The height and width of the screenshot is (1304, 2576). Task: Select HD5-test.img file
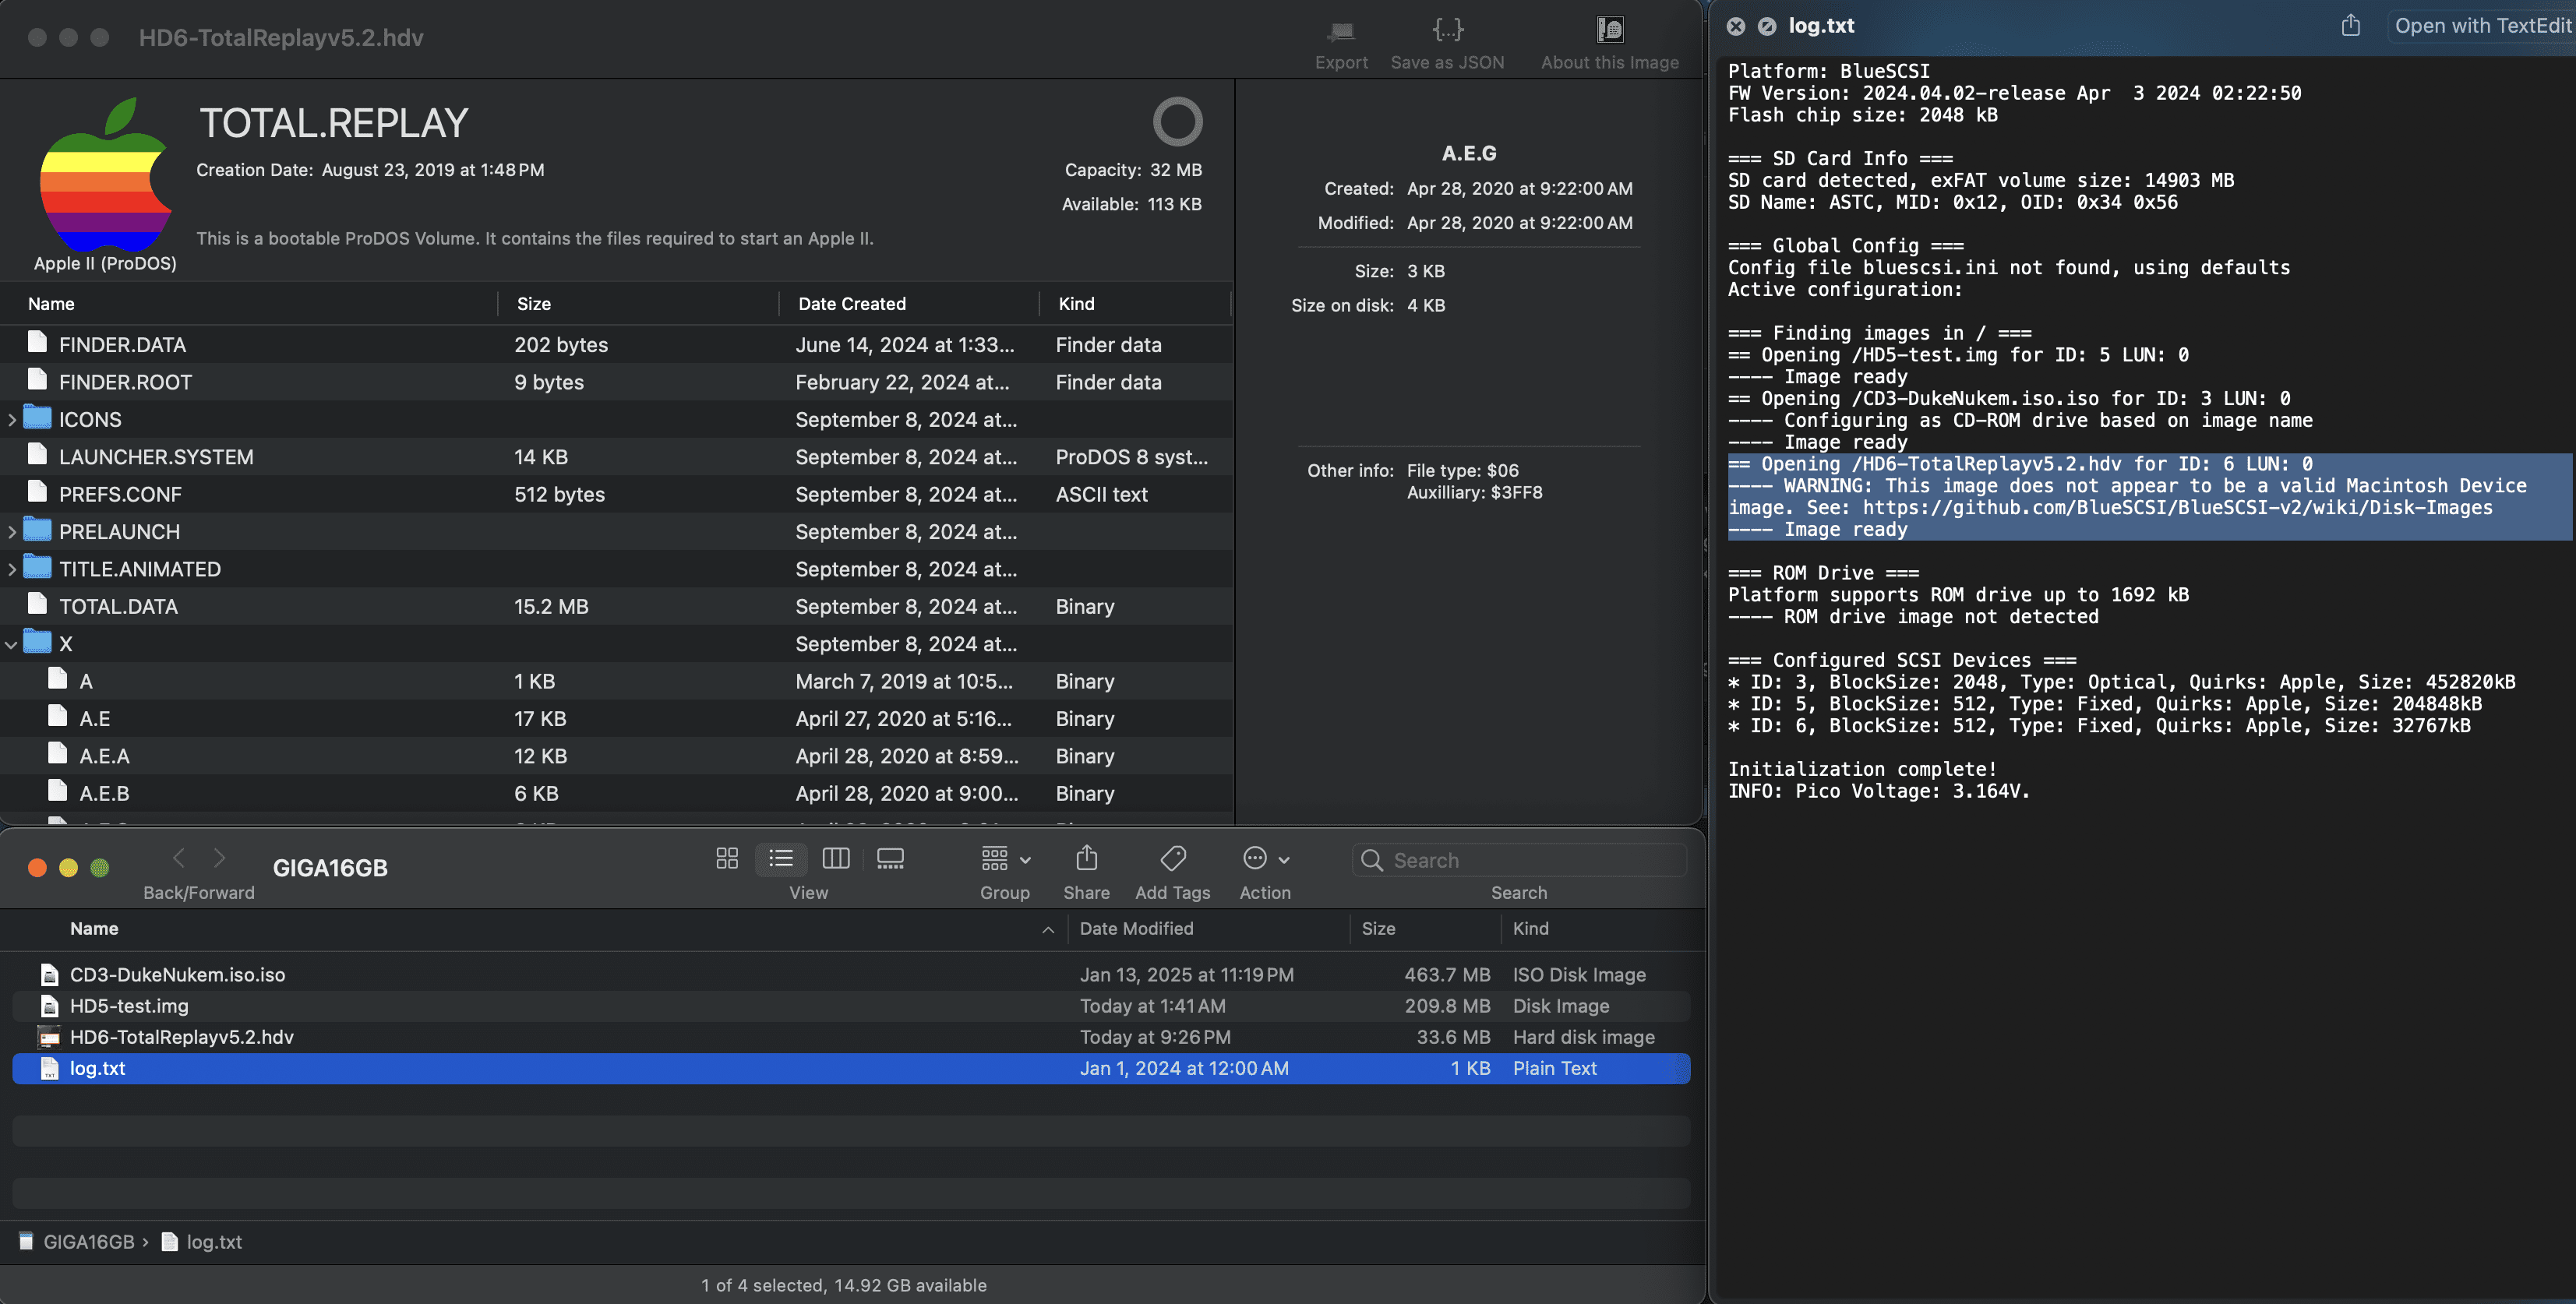tap(851, 1006)
